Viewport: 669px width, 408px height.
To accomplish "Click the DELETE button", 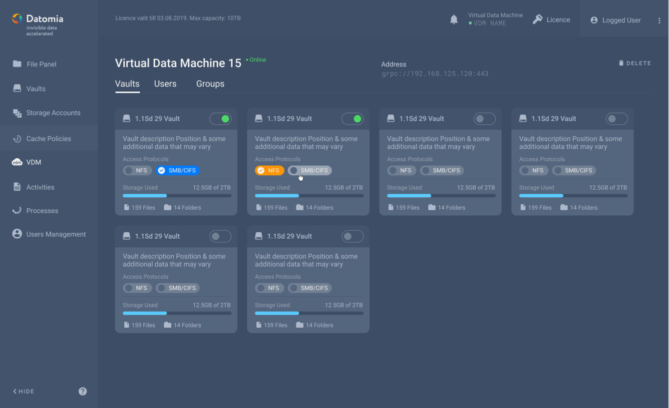I will point(635,63).
